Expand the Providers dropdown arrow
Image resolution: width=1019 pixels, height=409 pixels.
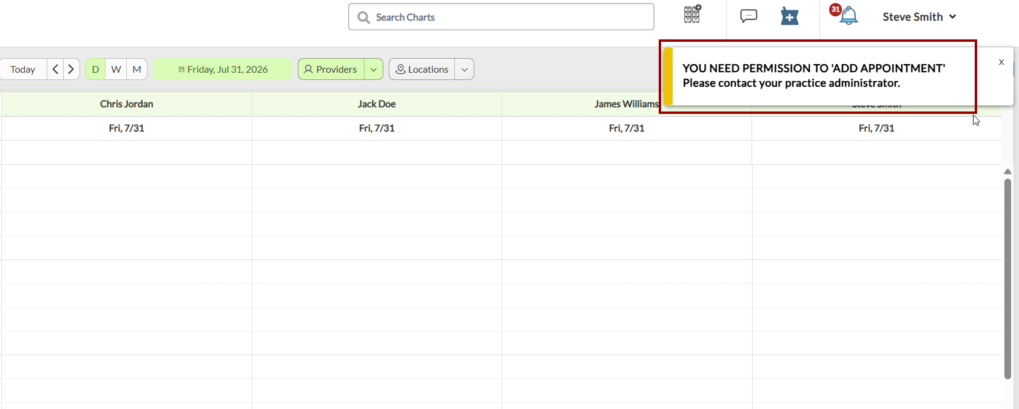(x=374, y=69)
